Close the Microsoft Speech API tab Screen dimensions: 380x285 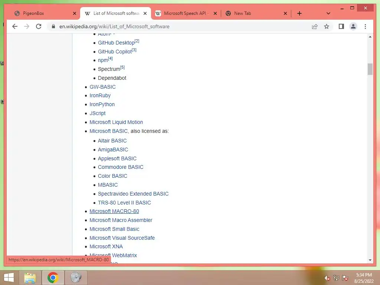click(215, 13)
